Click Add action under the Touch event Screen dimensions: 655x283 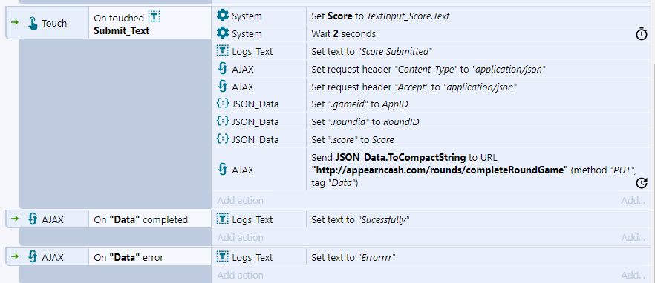pos(240,201)
